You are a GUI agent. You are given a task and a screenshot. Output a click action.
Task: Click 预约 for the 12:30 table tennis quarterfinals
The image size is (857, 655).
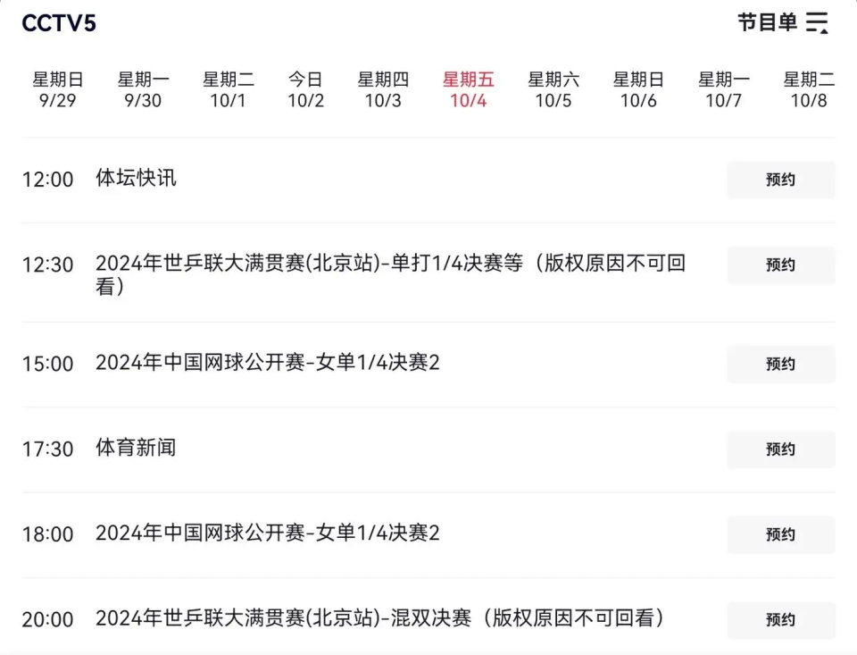(x=780, y=265)
